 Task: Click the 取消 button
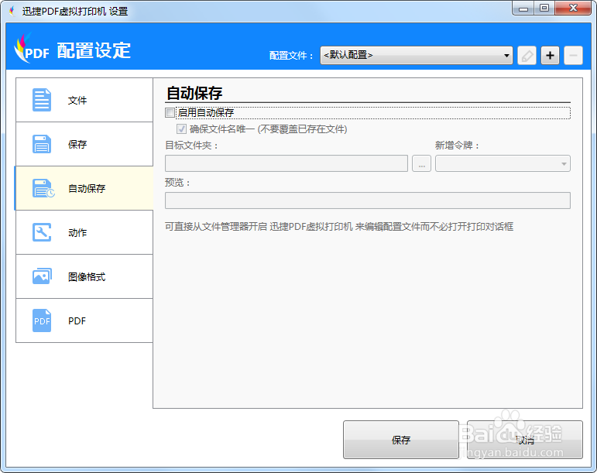click(x=525, y=440)
